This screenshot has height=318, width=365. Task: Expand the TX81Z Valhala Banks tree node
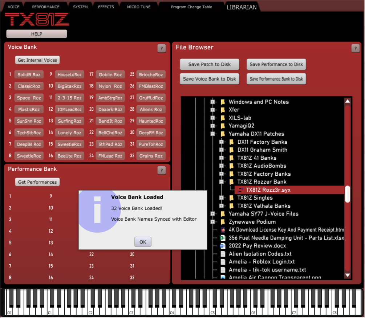coord(221,206)
